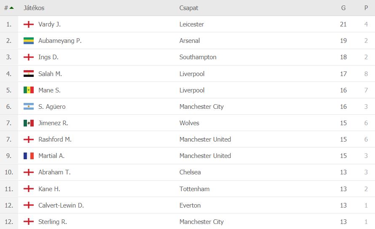Click the Senegal flag next to Mane S.
Image resolution: width=375 pixels, height=229 pixels.
pyautogui.click(x=29, y=90)
